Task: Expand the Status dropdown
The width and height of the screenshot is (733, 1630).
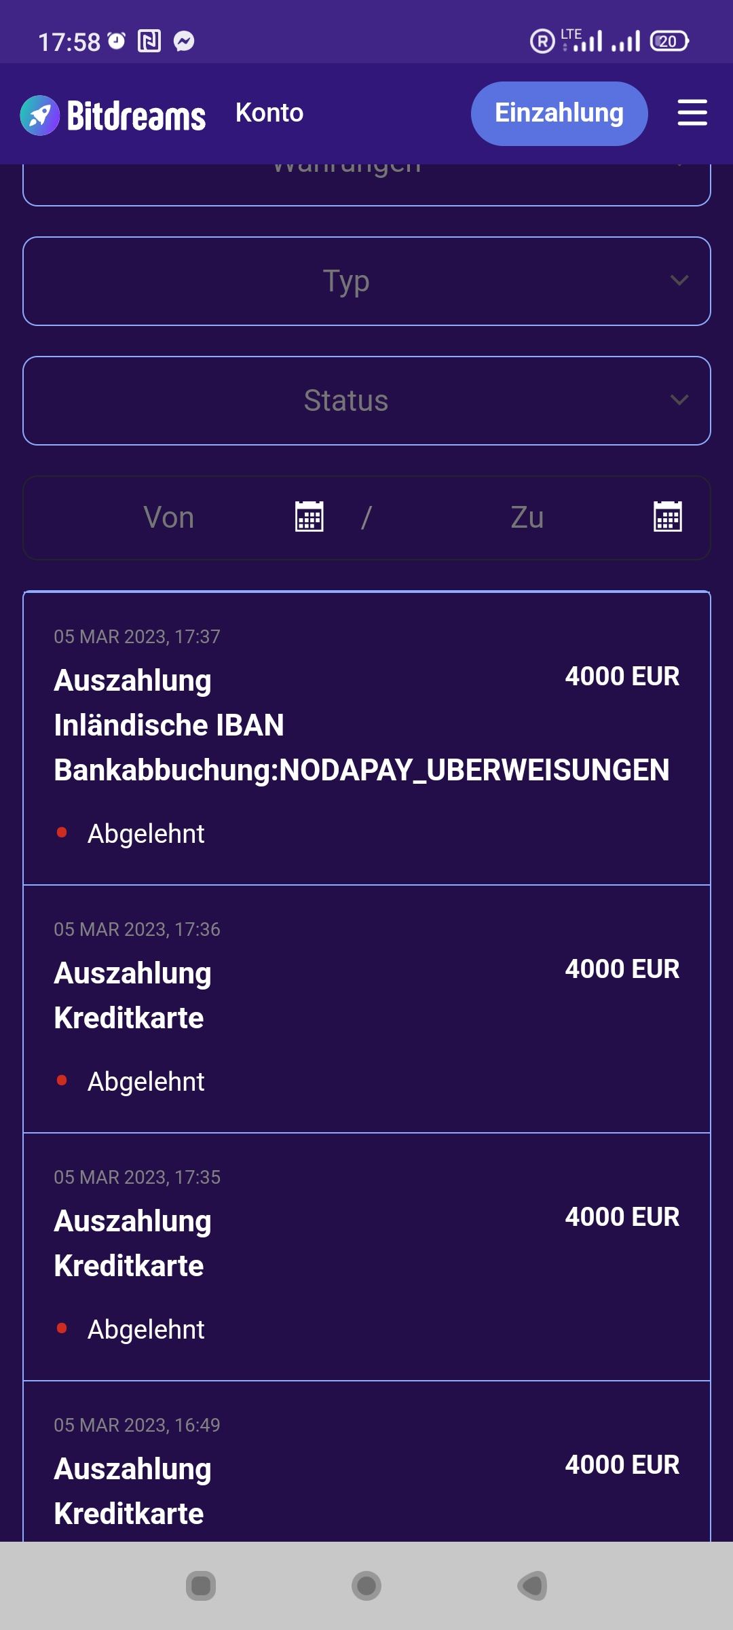Action: pyautogui.click(x=366, y=401)
